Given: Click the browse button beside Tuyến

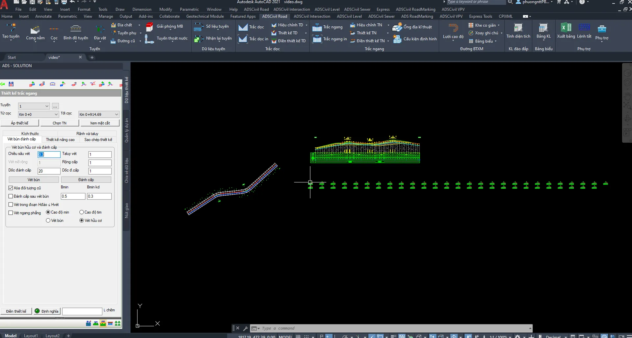Looking at the screenshot, I should pos(55,106).
